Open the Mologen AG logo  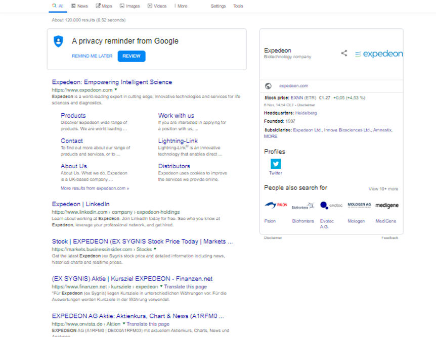(x=359, y=205)
